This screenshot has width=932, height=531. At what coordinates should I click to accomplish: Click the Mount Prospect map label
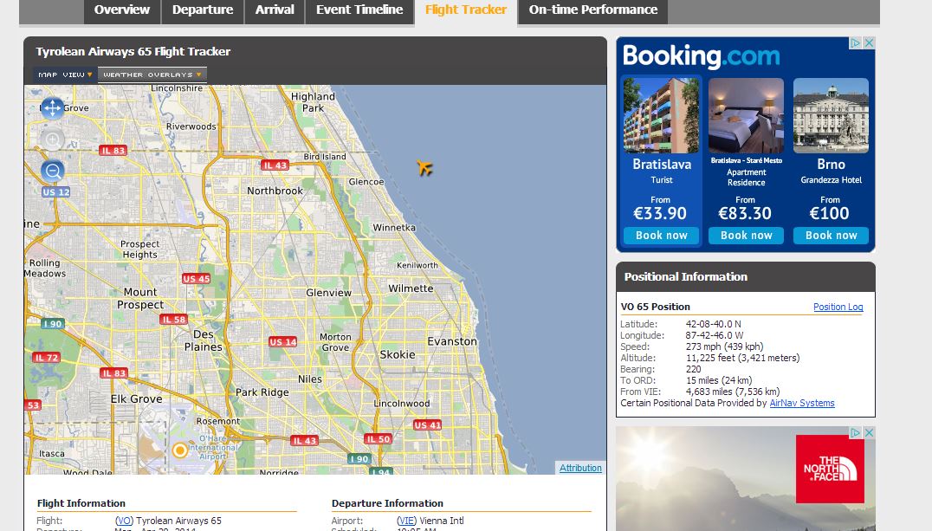click(140, 299)
